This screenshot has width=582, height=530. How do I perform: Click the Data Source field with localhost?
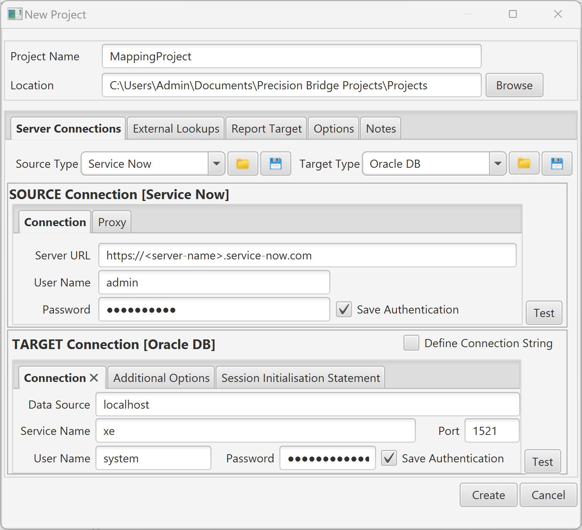308,404
